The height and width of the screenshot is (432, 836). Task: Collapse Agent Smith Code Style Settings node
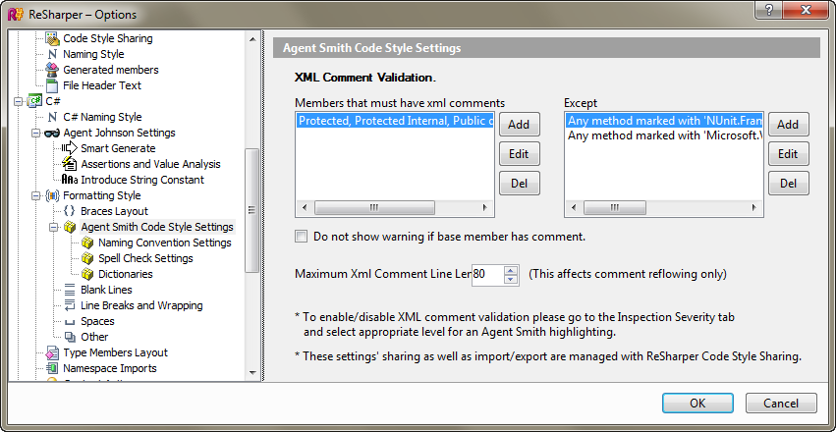click(54, 227)
